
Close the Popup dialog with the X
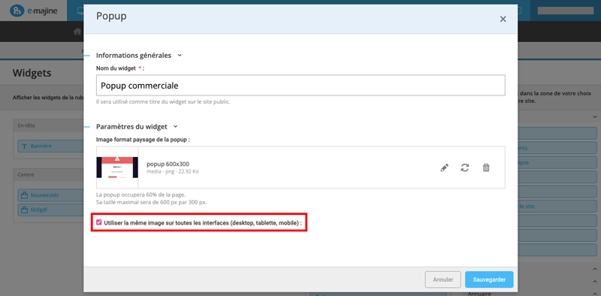click(x=503, y=19)
